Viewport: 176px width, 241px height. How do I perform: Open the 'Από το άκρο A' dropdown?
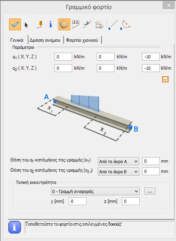coord(118,161)
